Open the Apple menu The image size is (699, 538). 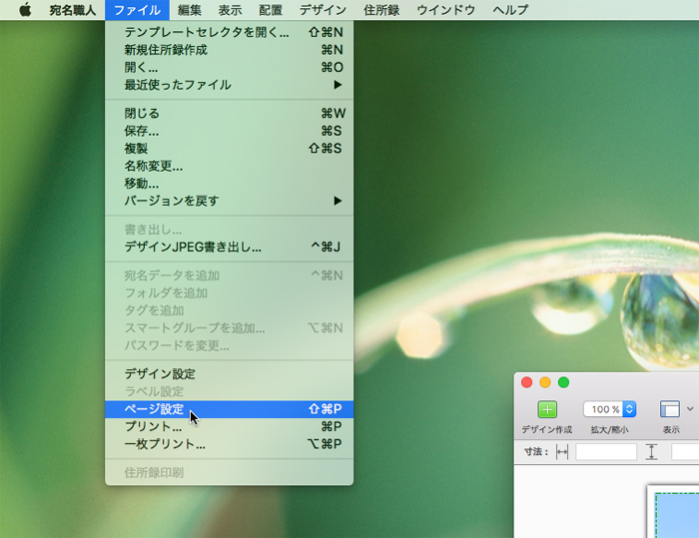tap(24, 10)
